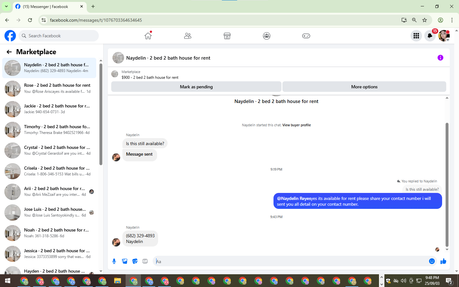
Task: Click the taskbar volume speaker icon
Action: (404, 281)
